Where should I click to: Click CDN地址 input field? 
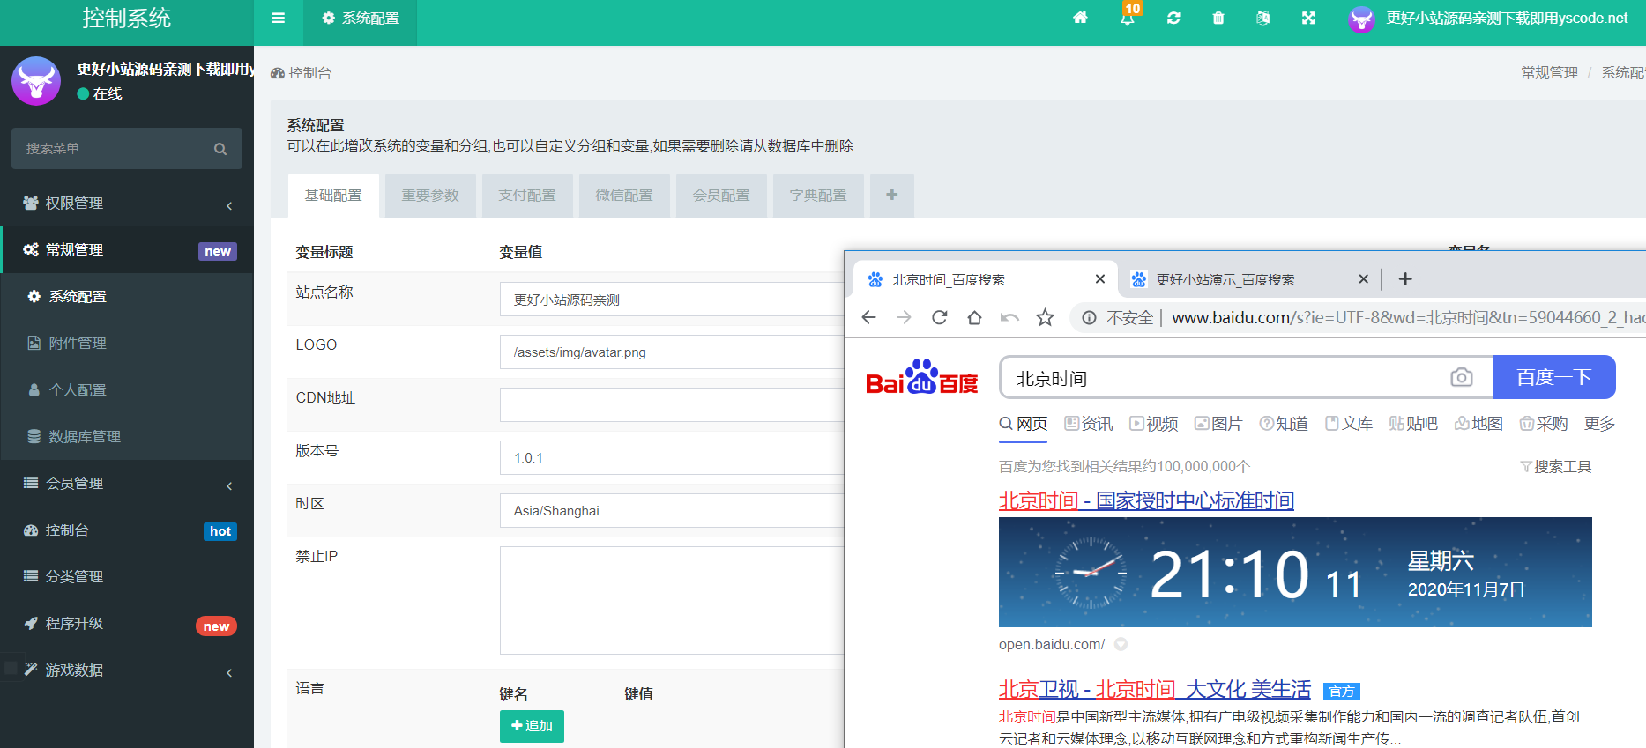(x=672, y=405)
